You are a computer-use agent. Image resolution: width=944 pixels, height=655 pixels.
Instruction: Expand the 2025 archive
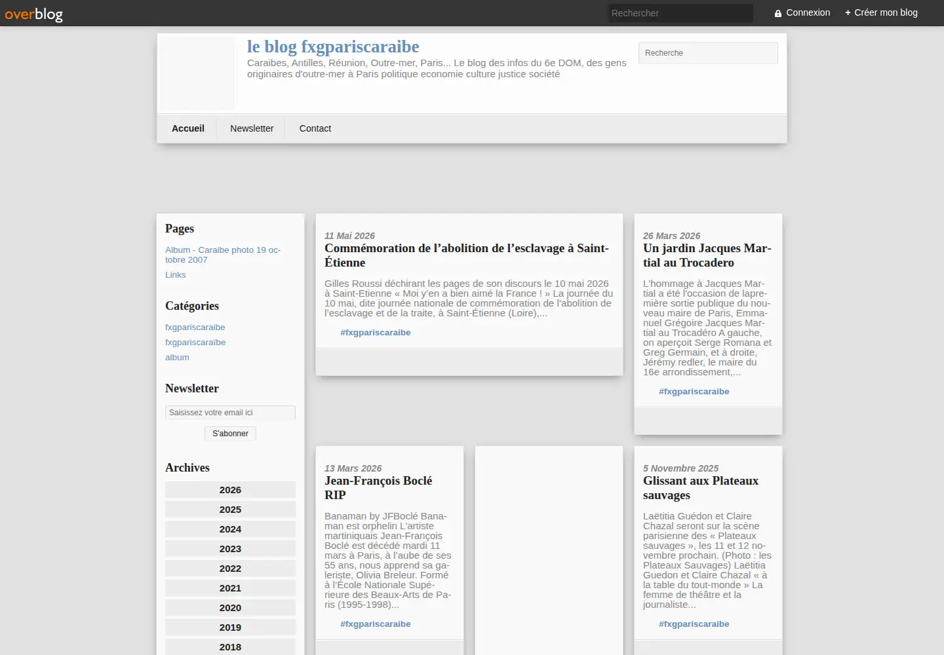pyautogui.click(x=230, y=510)
